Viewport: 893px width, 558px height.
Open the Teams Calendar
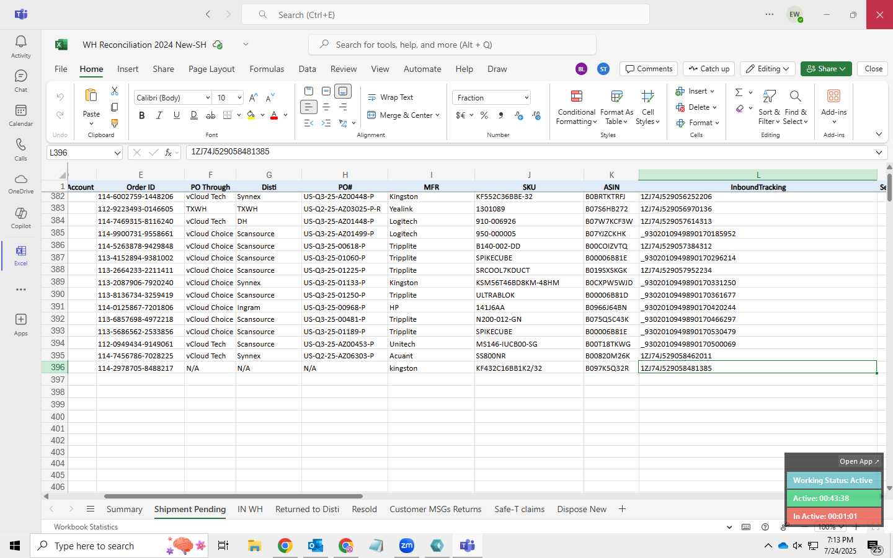pyautogui.click(x=20, y=115)
